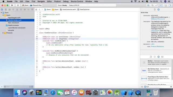
Task: Show the Project navigator folder icon
Action: [2, 10]
